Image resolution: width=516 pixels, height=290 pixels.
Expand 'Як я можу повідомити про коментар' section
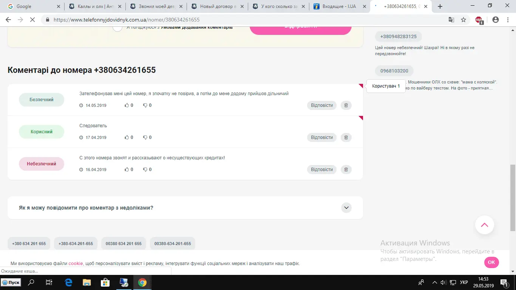click(x=346, y=208)
